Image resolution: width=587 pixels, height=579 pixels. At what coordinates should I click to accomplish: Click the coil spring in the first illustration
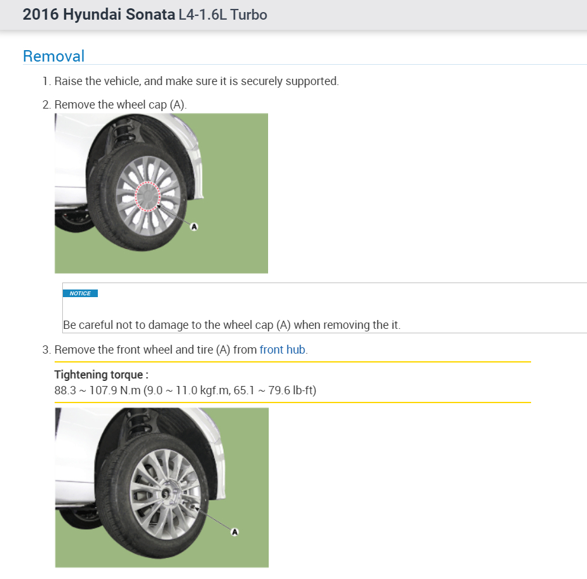point(120,135)
